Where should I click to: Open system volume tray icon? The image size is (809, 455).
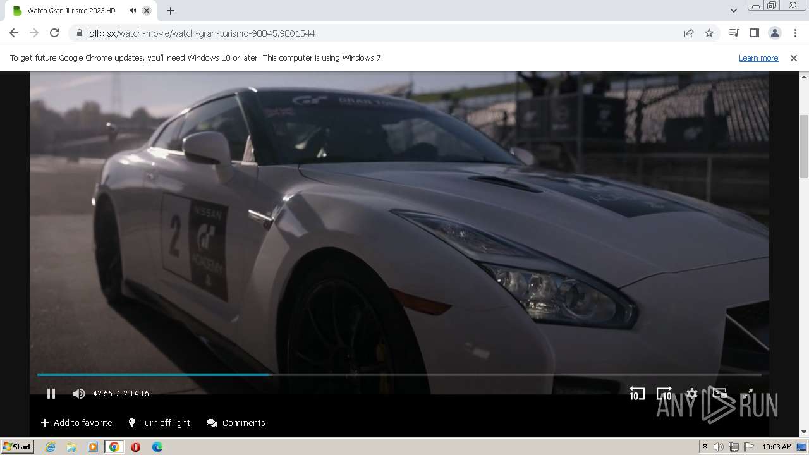719,447
